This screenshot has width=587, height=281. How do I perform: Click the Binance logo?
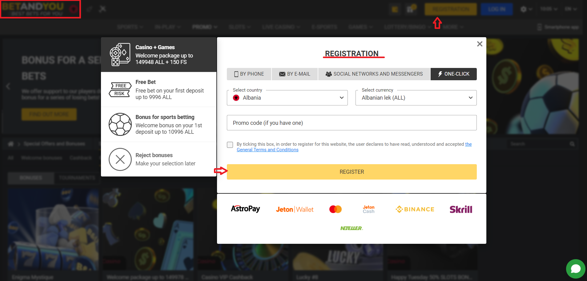[x=415, y=209]
